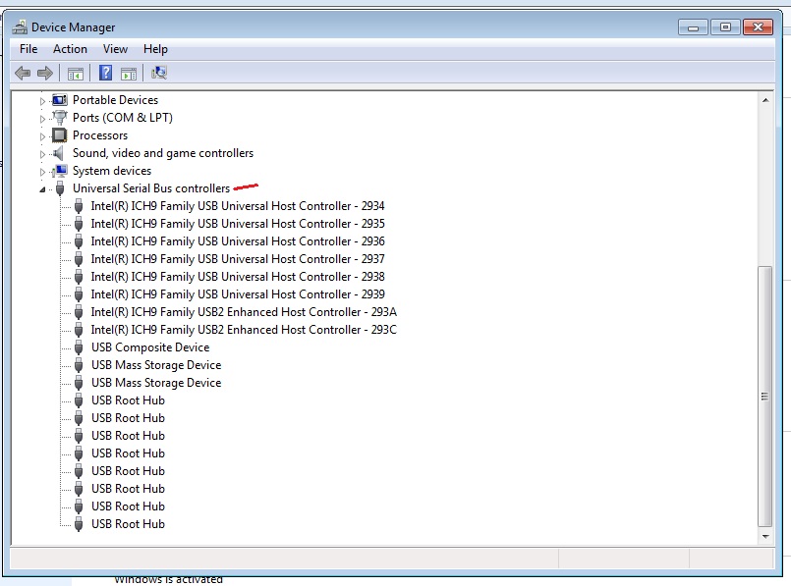
Task: Click the Device Manager title bar icon
Action: (x=20, y=27)
